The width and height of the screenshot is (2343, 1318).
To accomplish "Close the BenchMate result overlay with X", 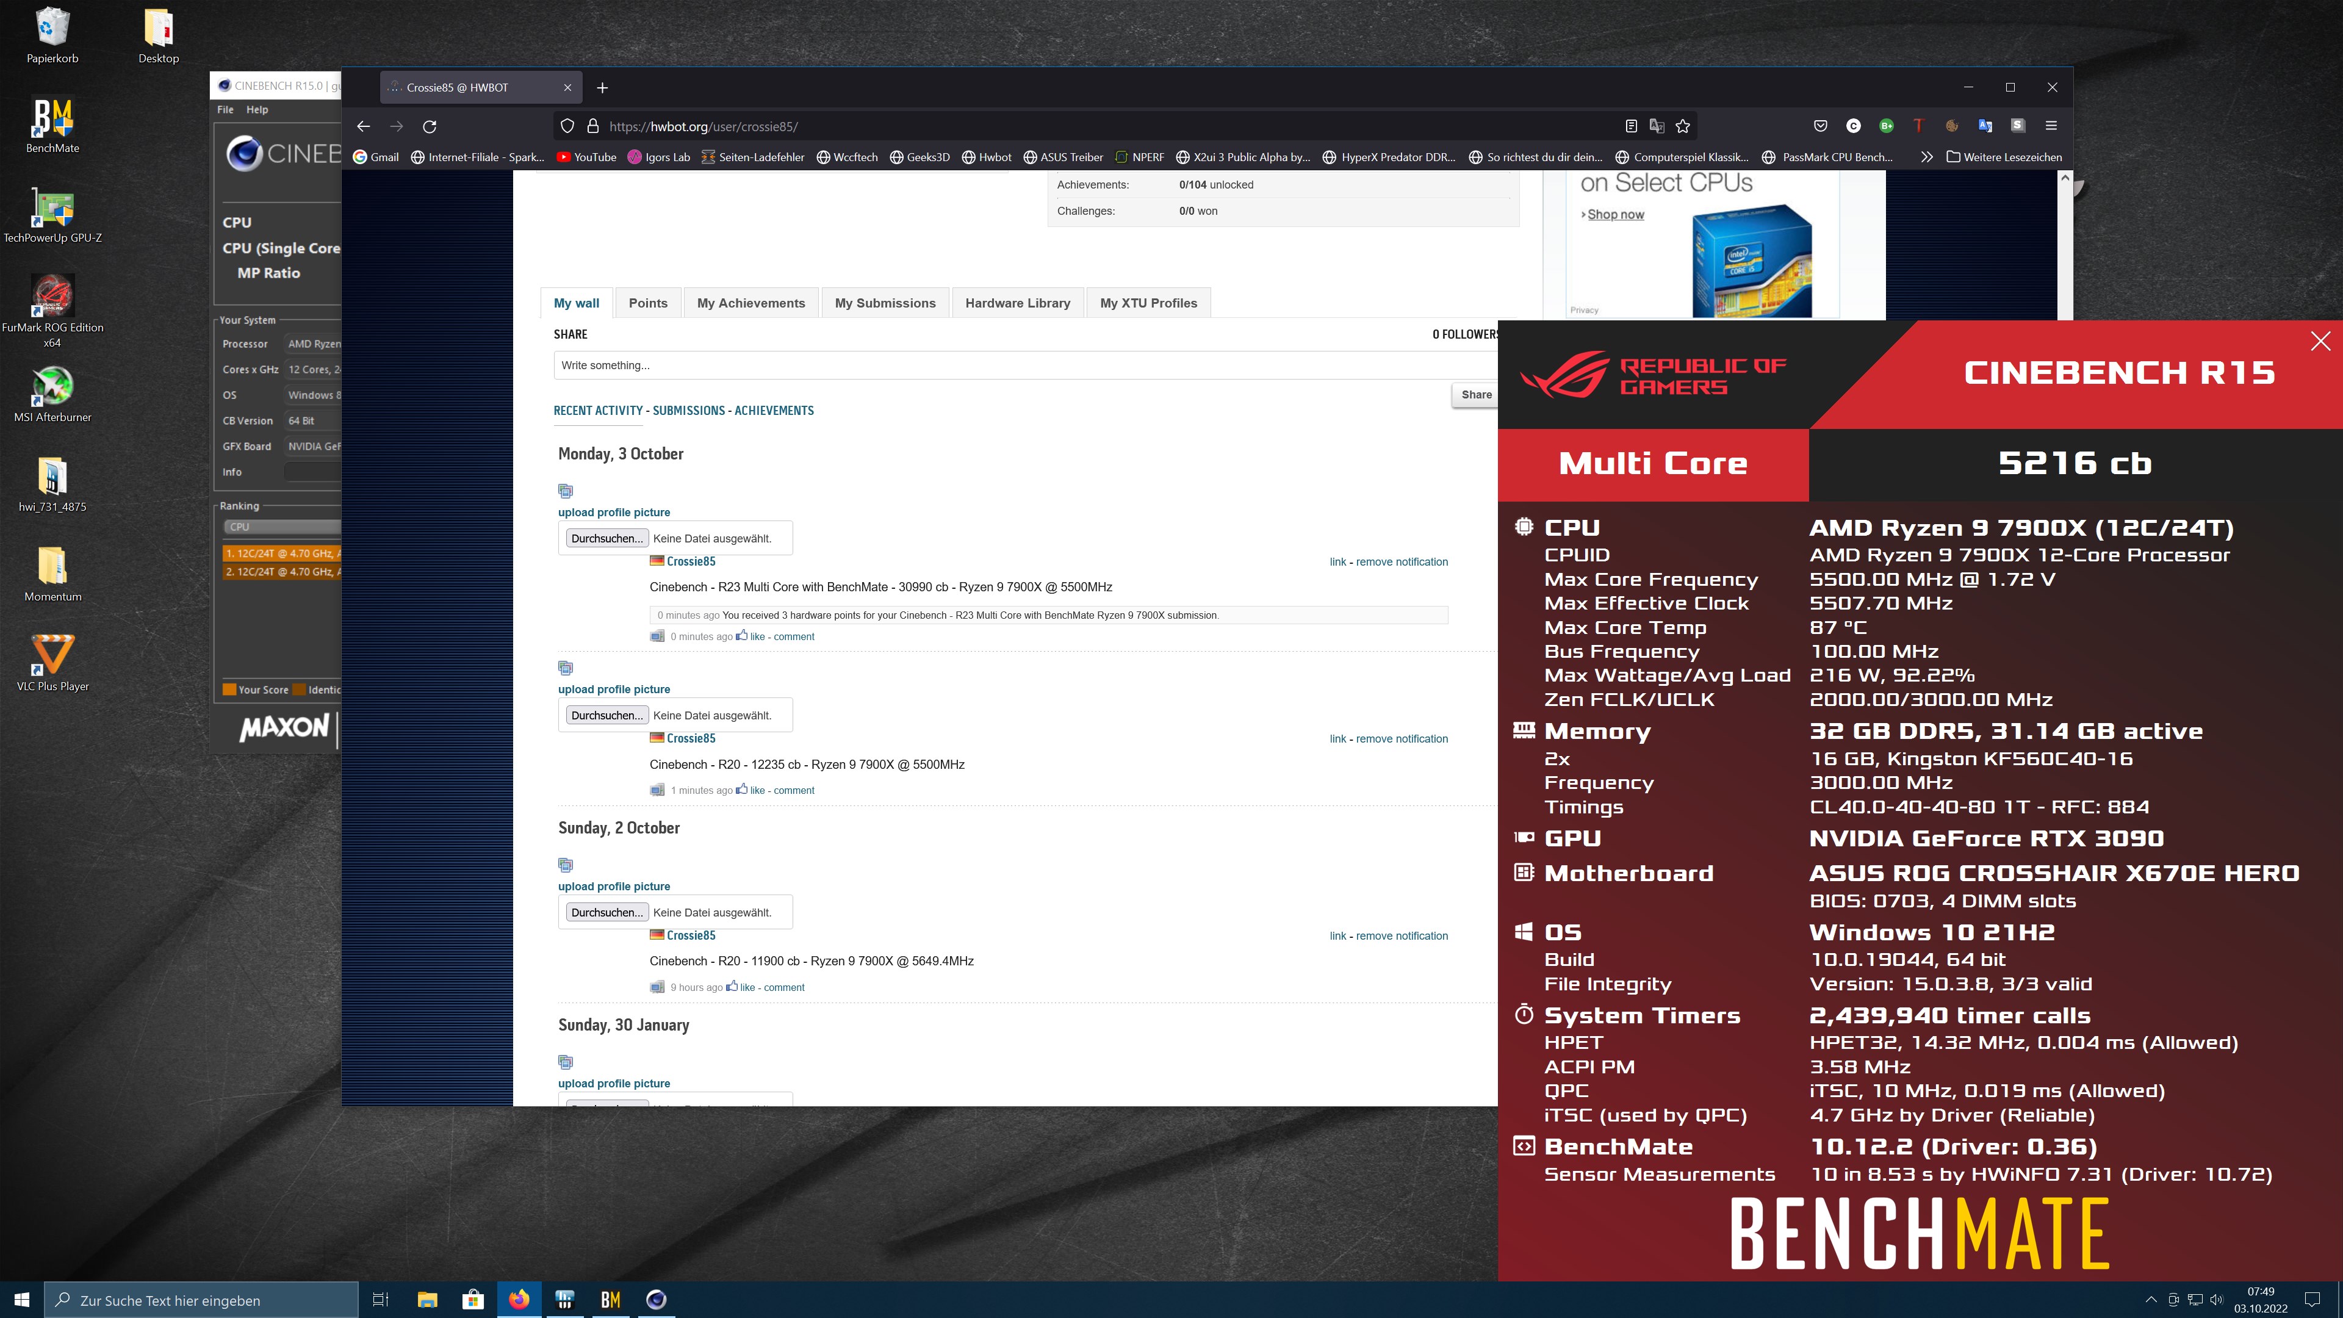I will (x=2320, y=341).
